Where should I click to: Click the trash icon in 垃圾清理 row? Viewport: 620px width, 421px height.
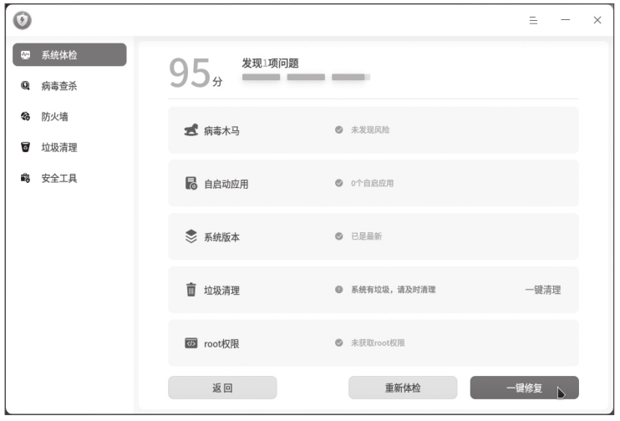coord(191,290)
